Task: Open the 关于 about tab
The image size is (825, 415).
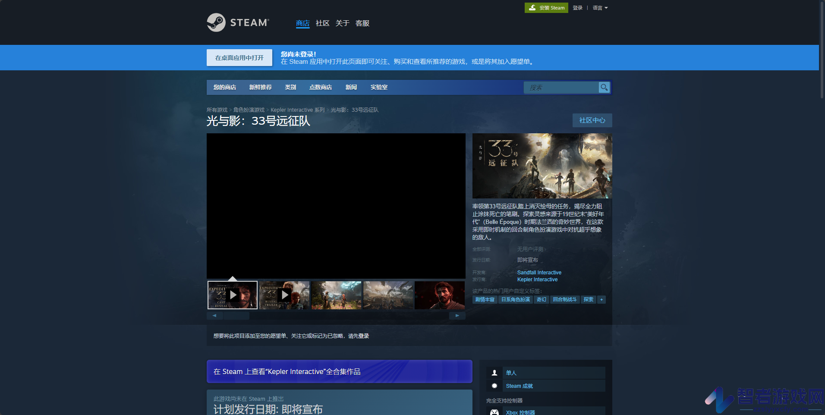Action: pos(343,23)
